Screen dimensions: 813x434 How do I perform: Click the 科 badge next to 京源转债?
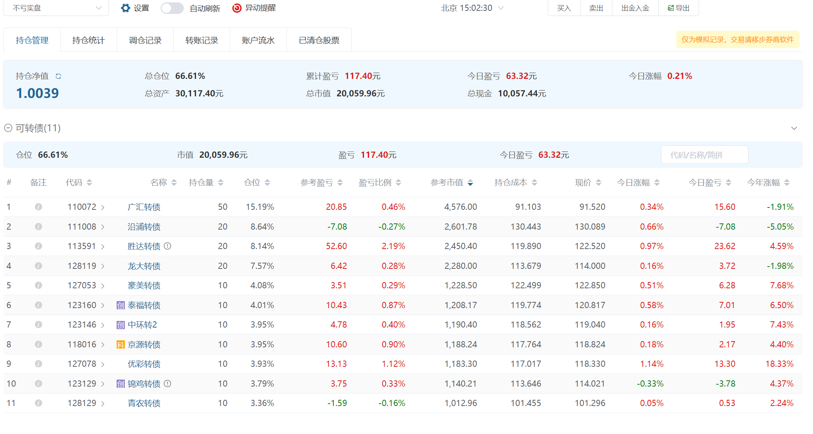pos(121,345)
